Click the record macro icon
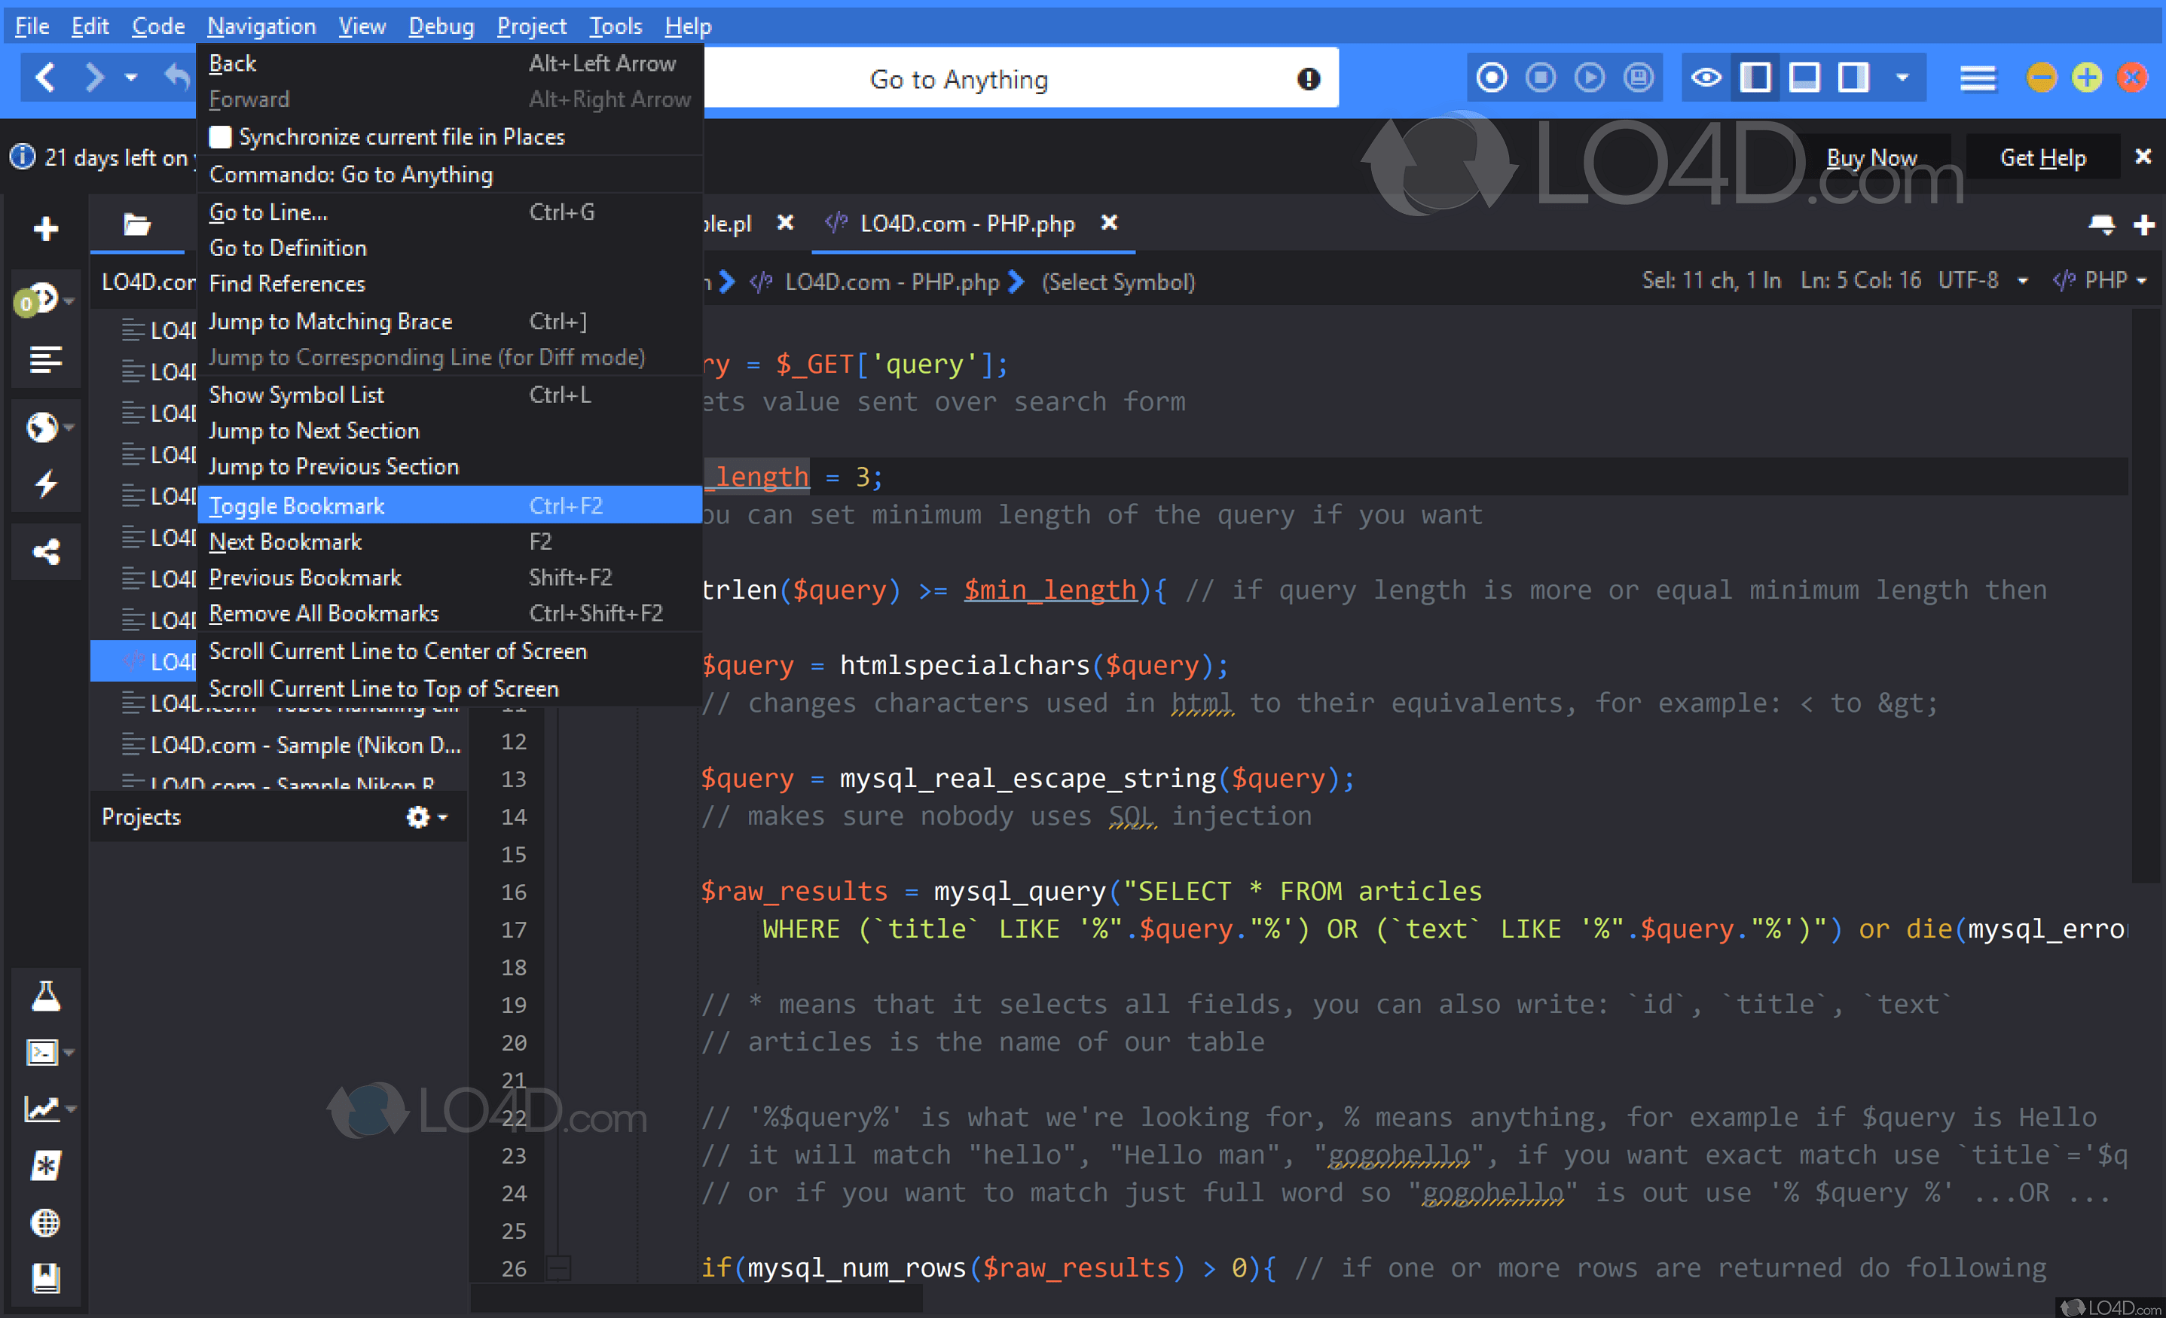The width and height of the screenshot is (2166, 1318). click(x=1491, y=78)
